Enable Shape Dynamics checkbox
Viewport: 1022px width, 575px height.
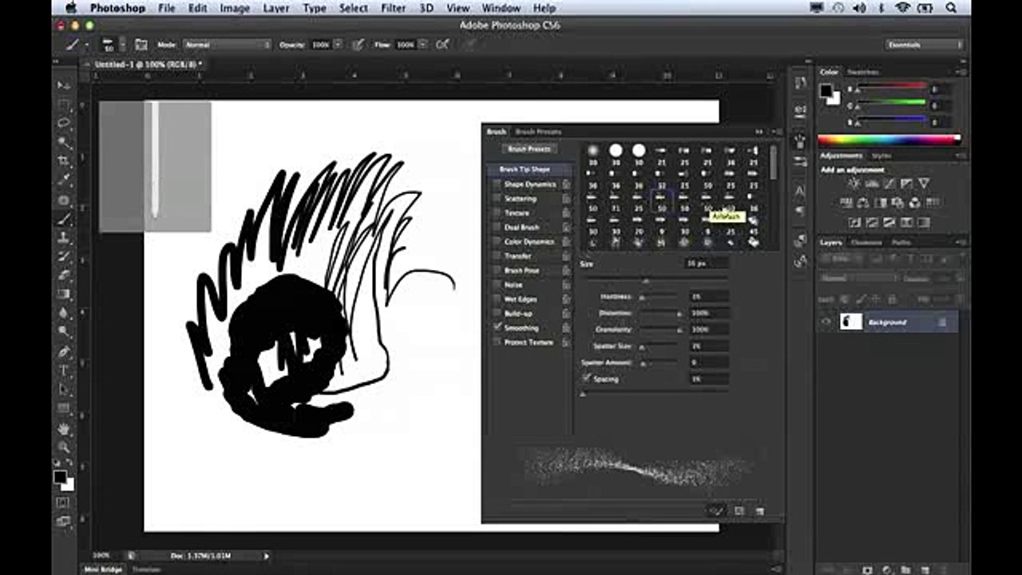(497, 184)
